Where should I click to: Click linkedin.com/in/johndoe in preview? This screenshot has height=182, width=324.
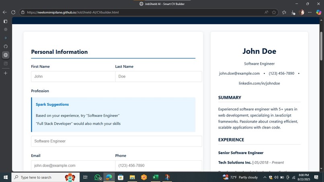[x=259, y=83]
